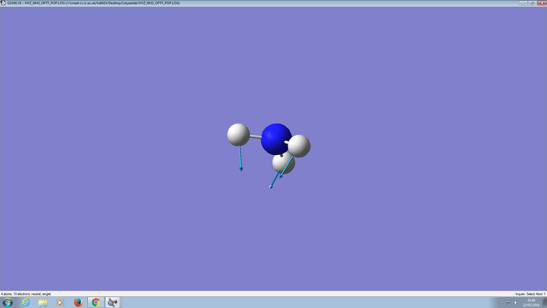Open the volume control tray icon

coord(516,303)
